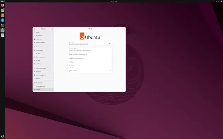
Task: Go back with the header arrow
Action: (x=56, y=29)
